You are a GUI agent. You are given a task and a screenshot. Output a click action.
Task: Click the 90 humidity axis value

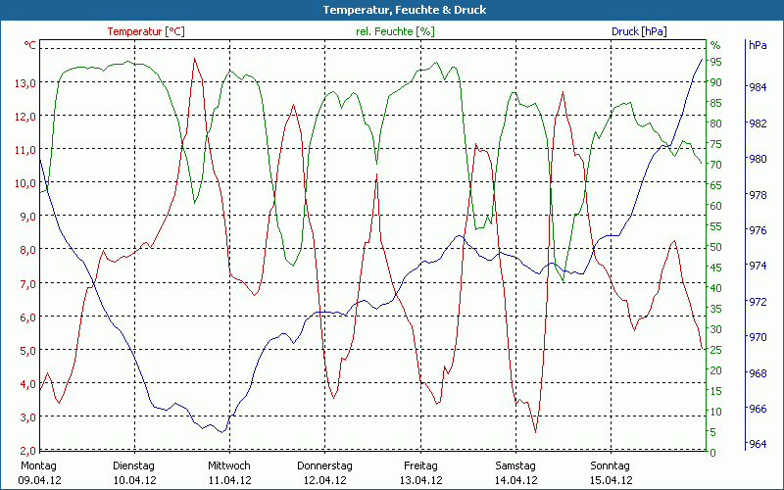pos(716,82)
